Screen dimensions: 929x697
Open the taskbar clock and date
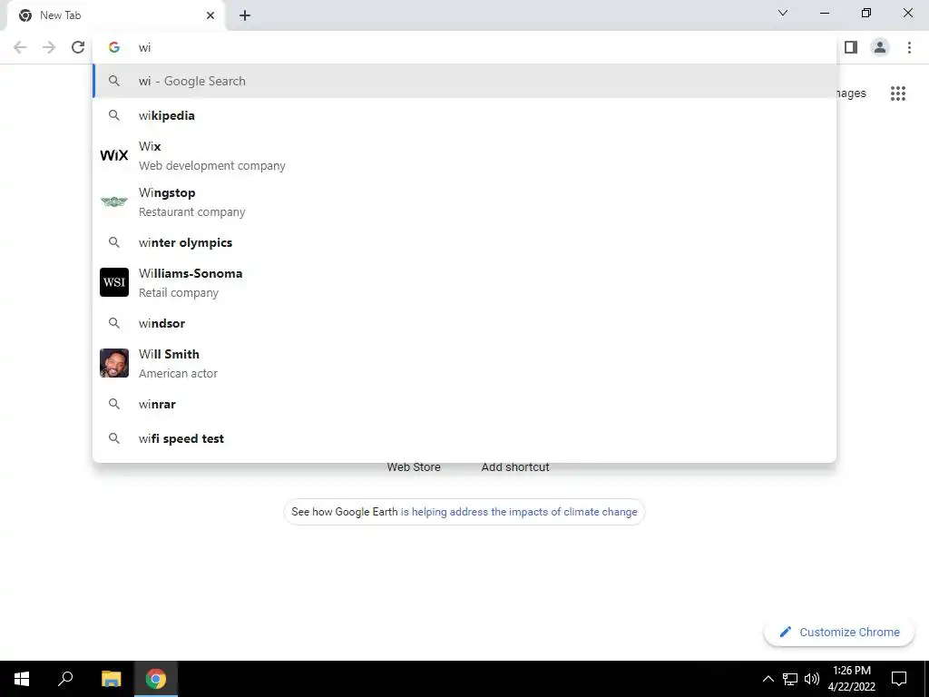(x=851, y=679)
